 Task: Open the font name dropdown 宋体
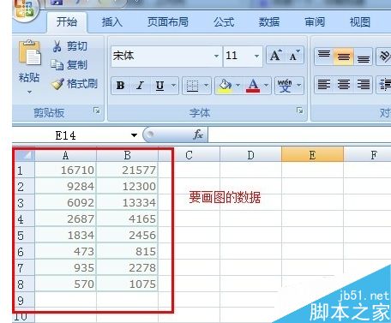coord(216,56)
